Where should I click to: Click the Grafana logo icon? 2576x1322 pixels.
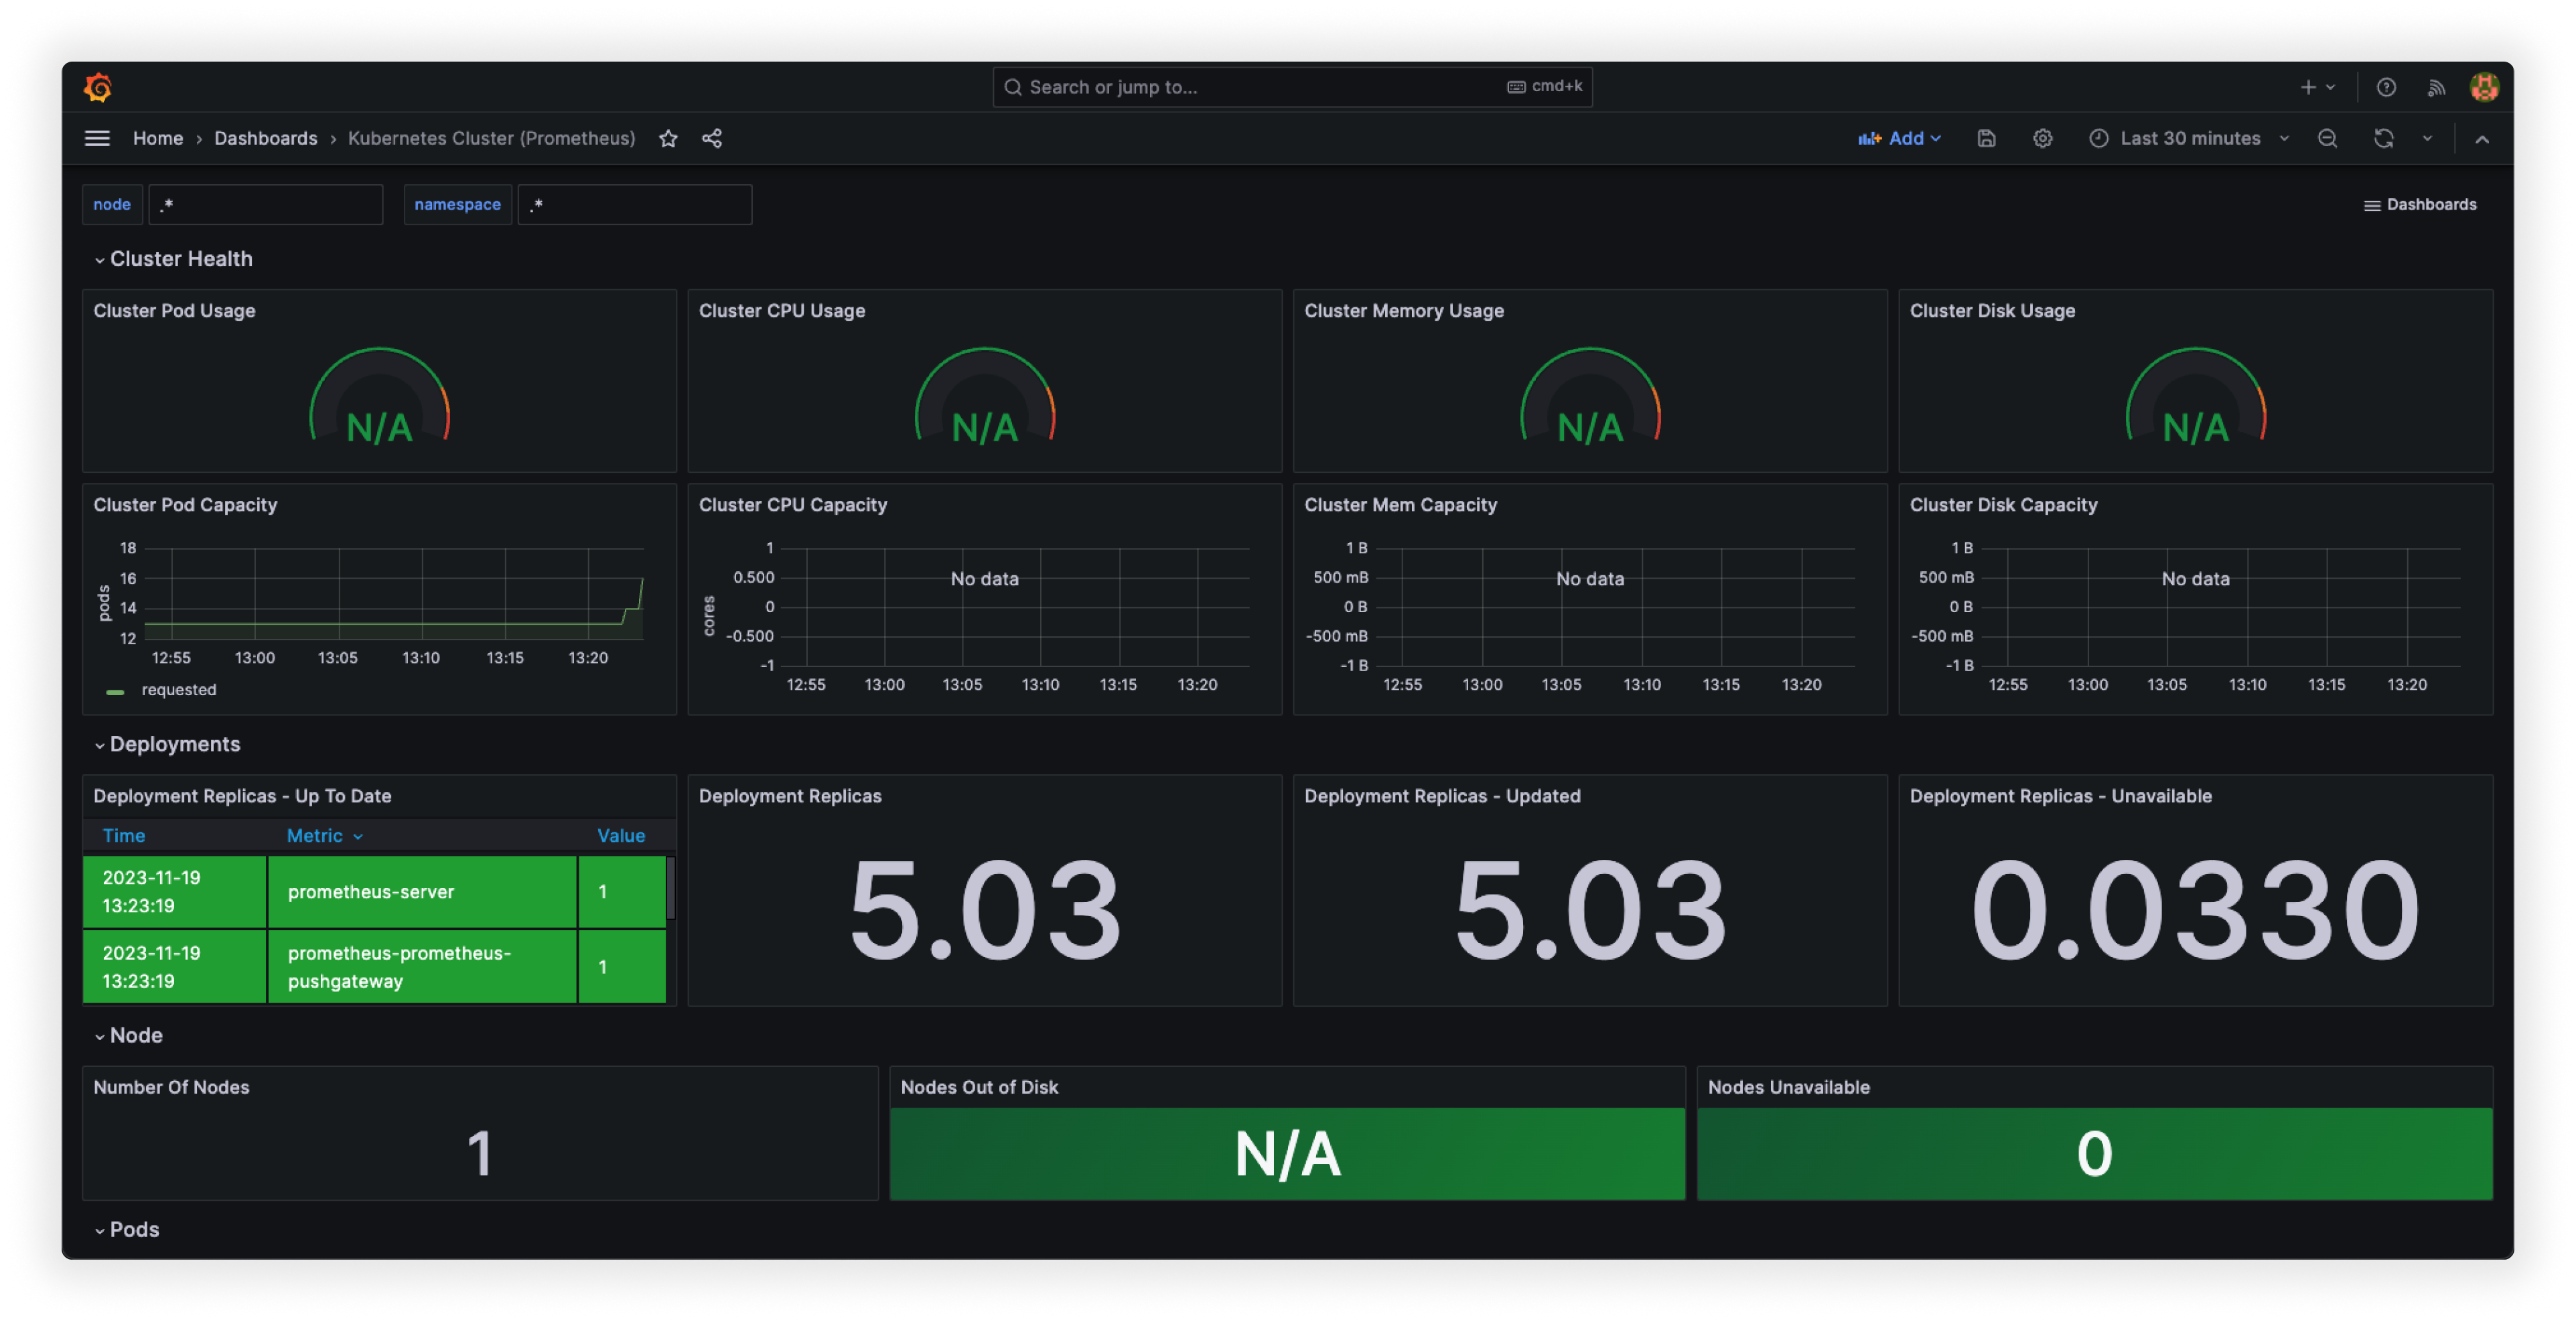click(98, 87)
